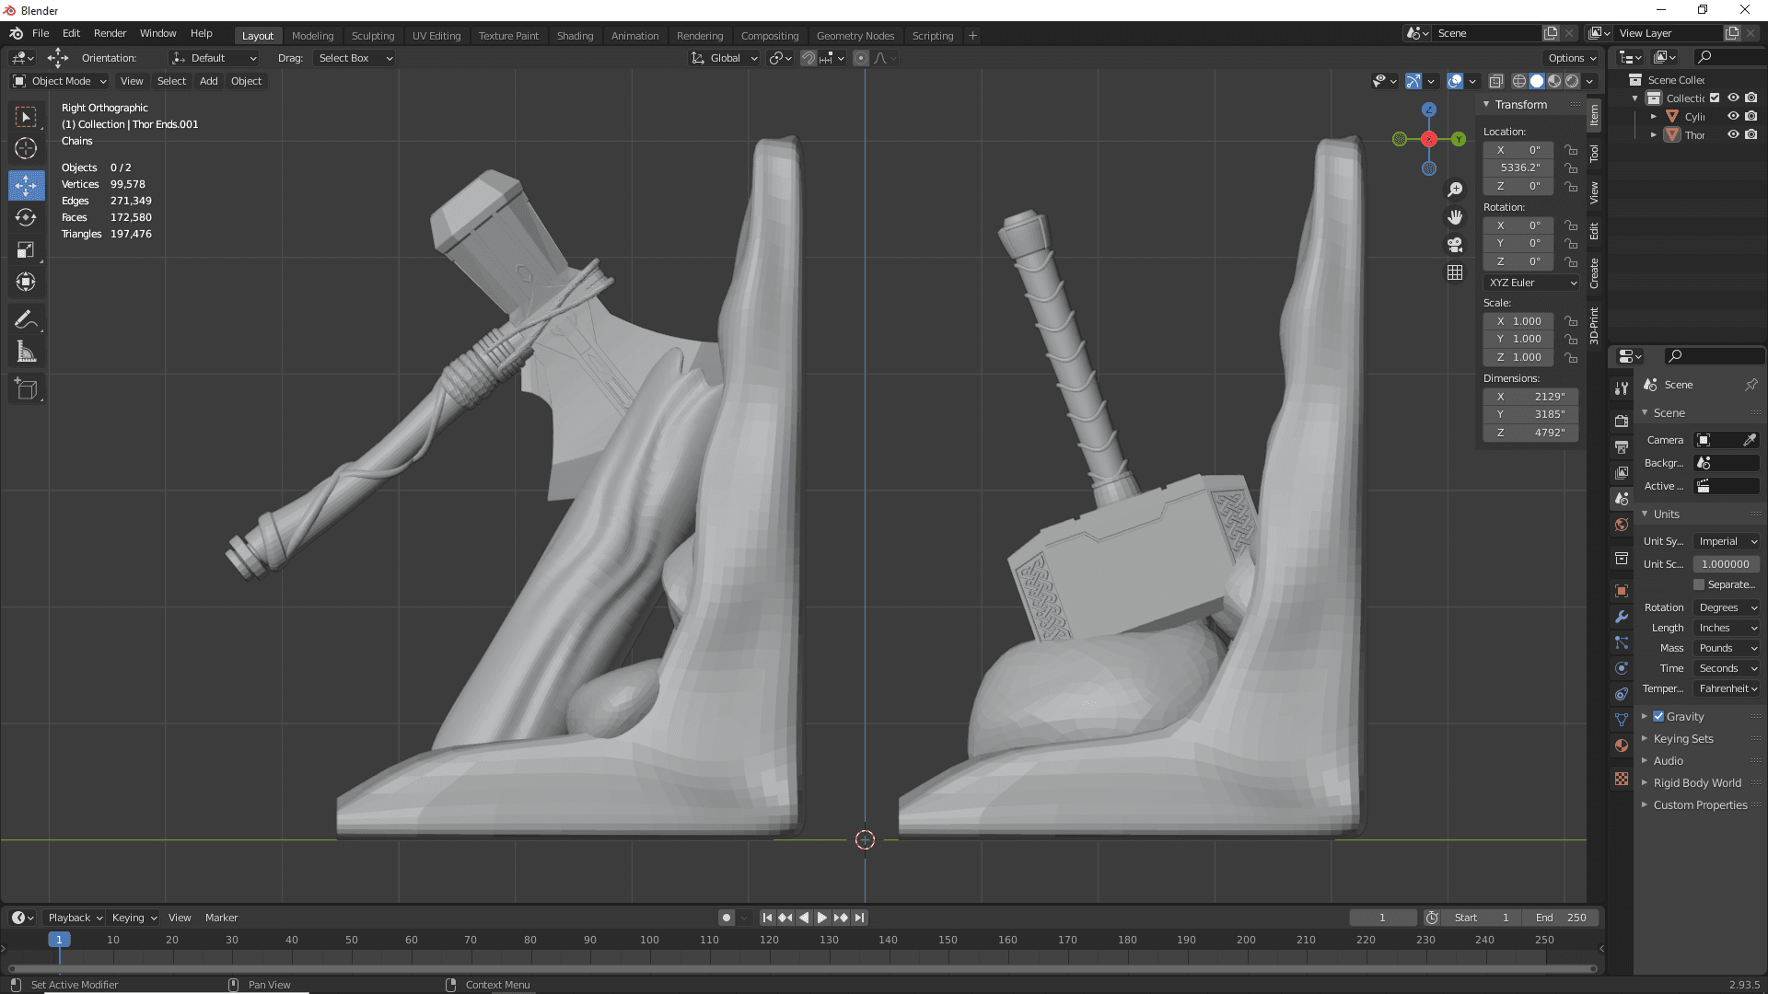Open the Output properties tab
This screenshot has width=1768, height=994.
pos(1622,446)
